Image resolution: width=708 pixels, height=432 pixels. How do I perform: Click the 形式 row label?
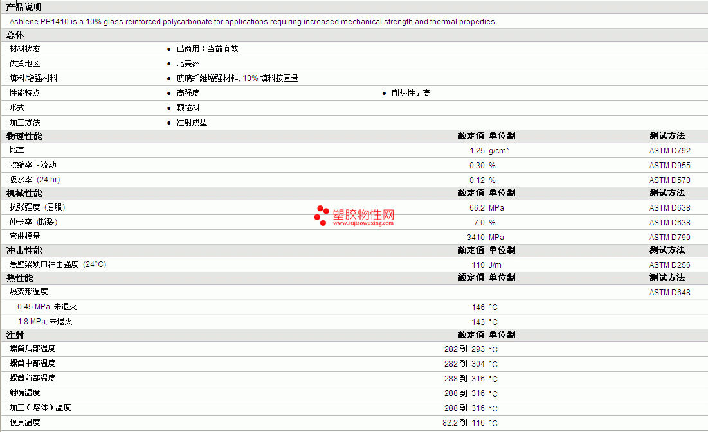(17, 108)
